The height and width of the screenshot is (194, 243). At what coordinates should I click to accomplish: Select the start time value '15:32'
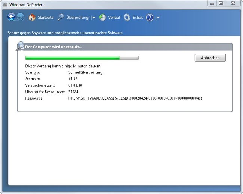click(73, 79)
